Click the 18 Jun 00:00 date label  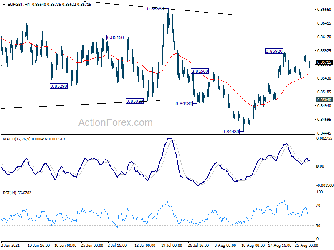66,245
